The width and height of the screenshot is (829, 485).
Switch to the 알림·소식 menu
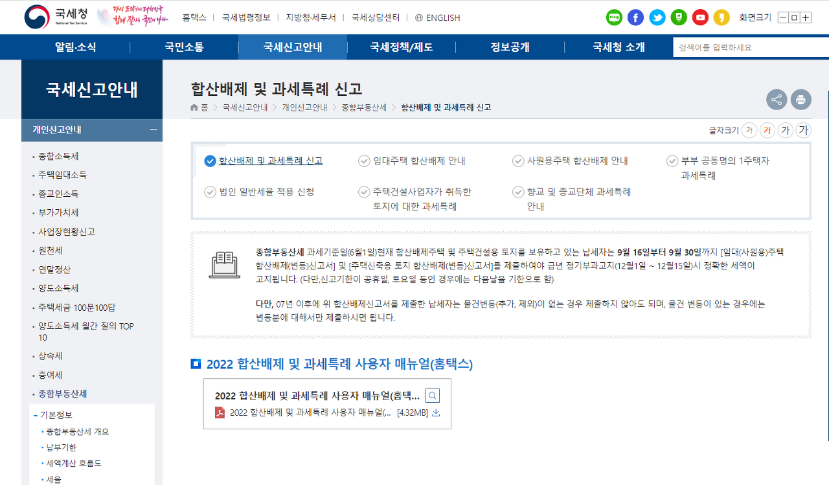pos(74,46)
